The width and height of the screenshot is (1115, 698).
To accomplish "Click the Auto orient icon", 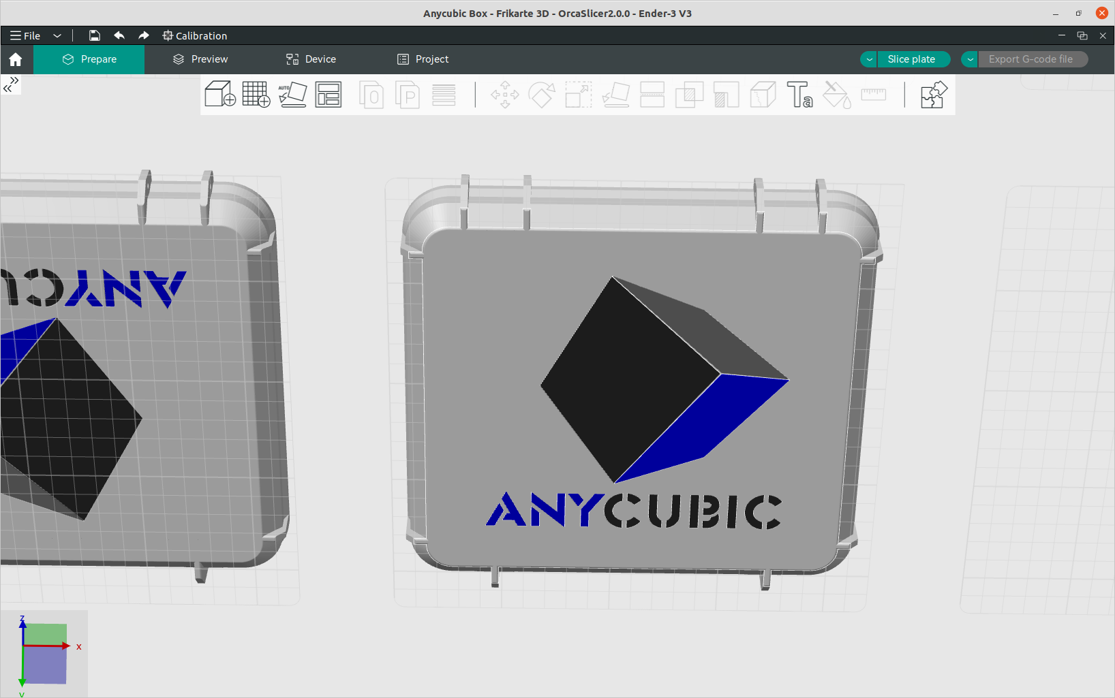I will tap(292, 94).
